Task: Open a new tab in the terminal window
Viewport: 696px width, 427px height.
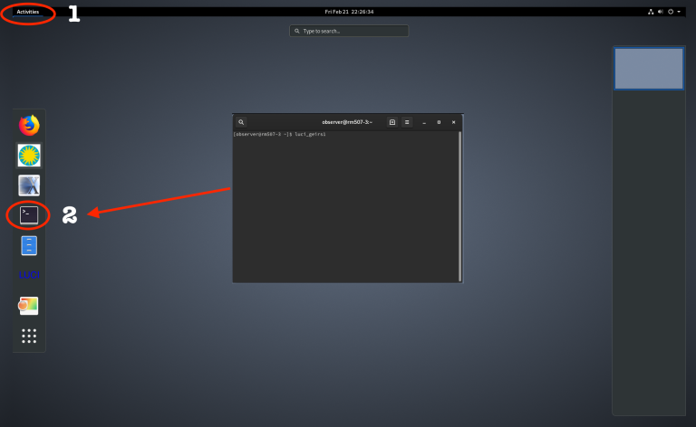Action: pos(392,122)
